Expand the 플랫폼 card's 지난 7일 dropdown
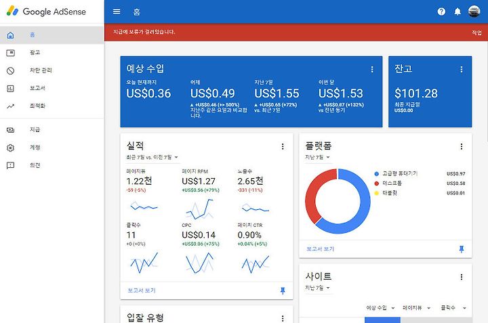The height and width of the screenshot is (323, 488). (317, 157)
